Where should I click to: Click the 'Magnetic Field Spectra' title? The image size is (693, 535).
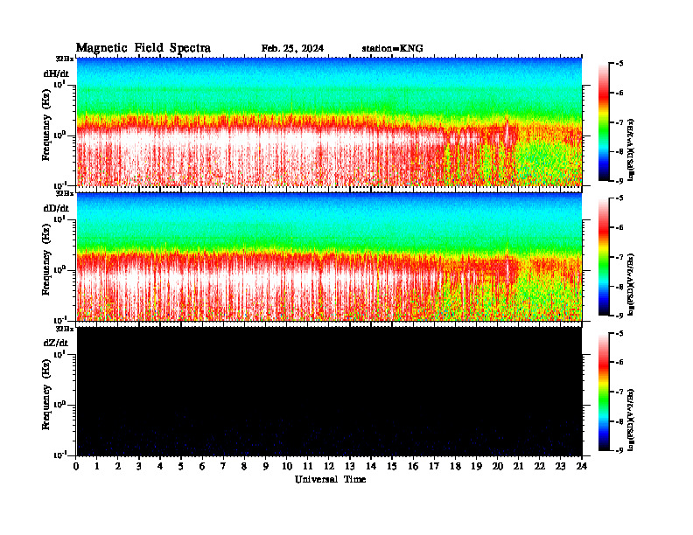(143, 48)
